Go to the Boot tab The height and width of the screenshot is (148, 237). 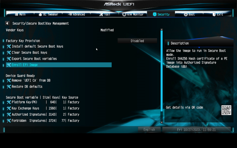pos(189,14)
